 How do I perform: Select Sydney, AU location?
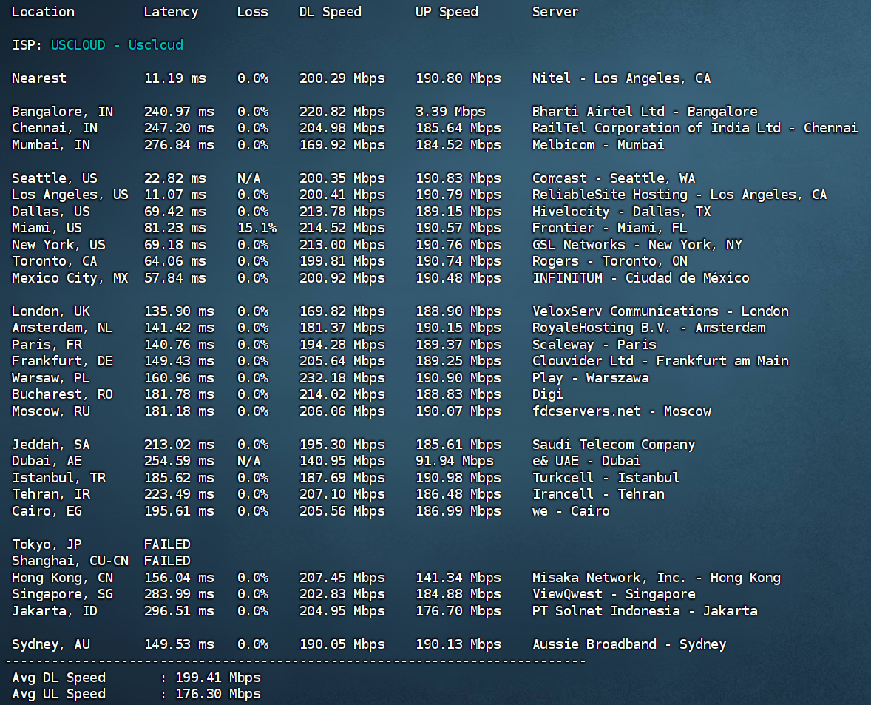(50, 645)
